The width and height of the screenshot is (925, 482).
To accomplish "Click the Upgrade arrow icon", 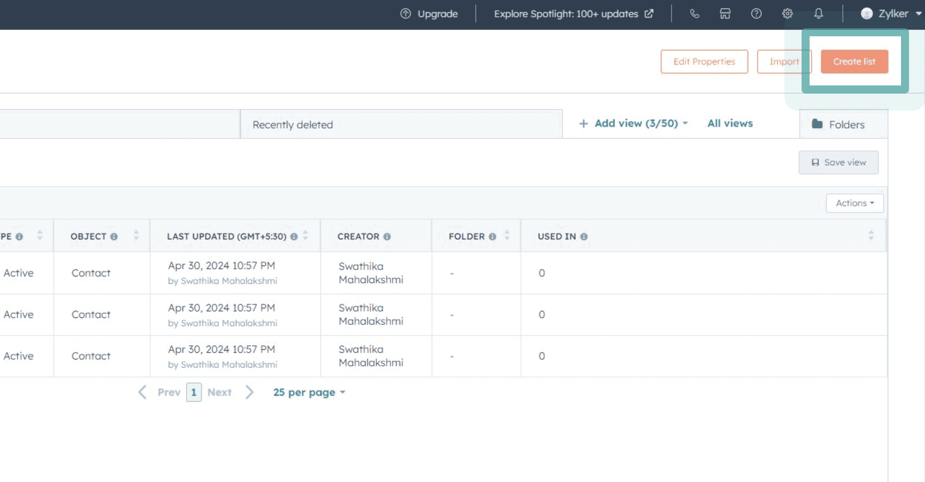I will pos(405,14).
